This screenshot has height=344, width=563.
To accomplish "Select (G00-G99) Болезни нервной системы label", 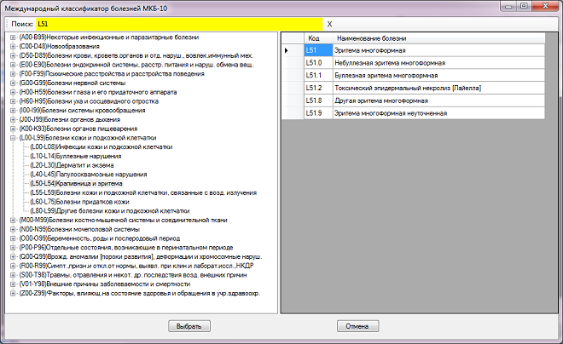I will pyautogui.click(x=73, y=83).
